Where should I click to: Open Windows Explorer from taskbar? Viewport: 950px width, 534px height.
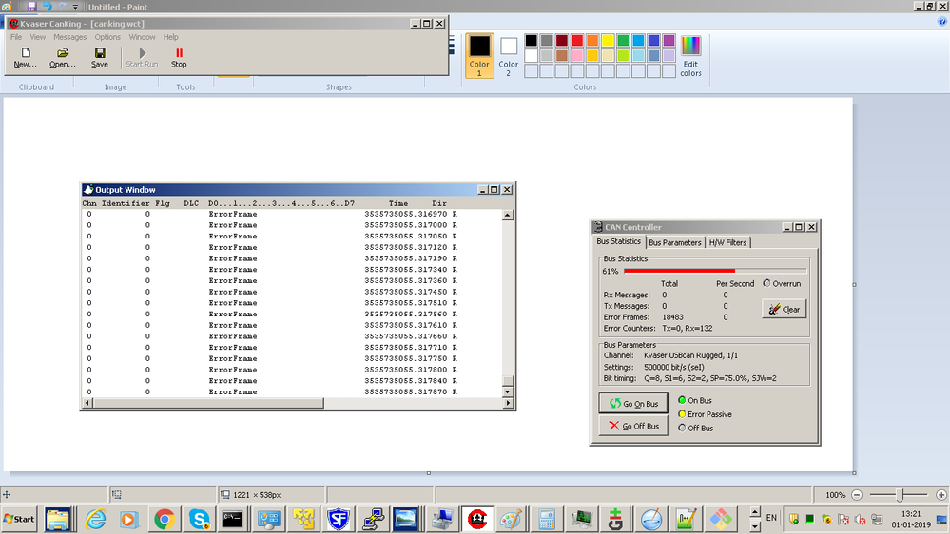pyautogui.click(x=58, y=519)
